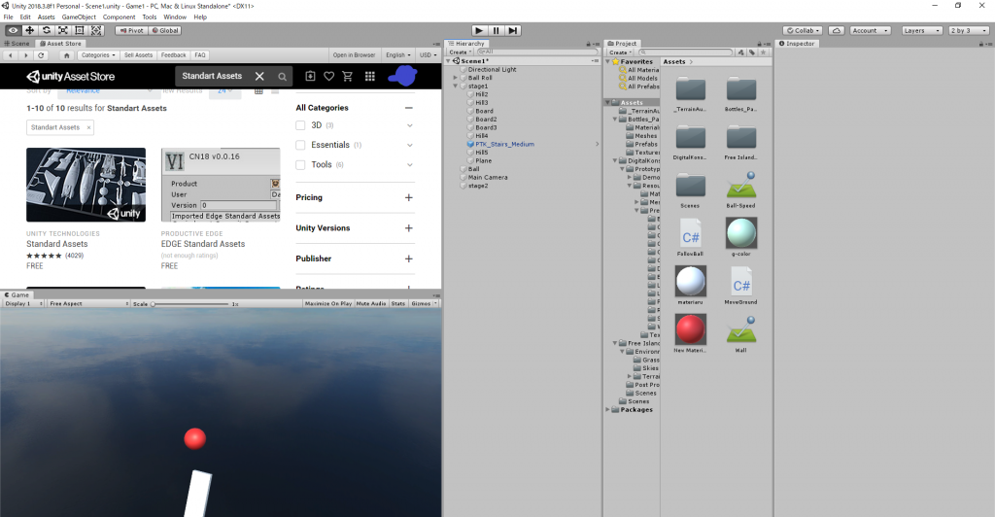Click the Feedback button

pos(173,55)
